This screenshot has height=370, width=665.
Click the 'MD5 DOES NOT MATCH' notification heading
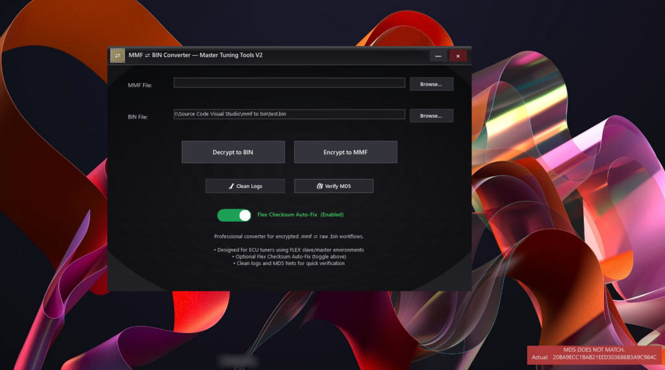pos(596,350)
